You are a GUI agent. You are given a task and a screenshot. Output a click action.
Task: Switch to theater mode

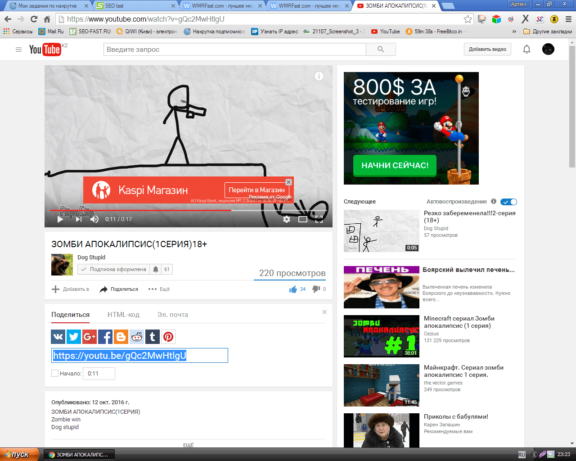click(303, 219)
